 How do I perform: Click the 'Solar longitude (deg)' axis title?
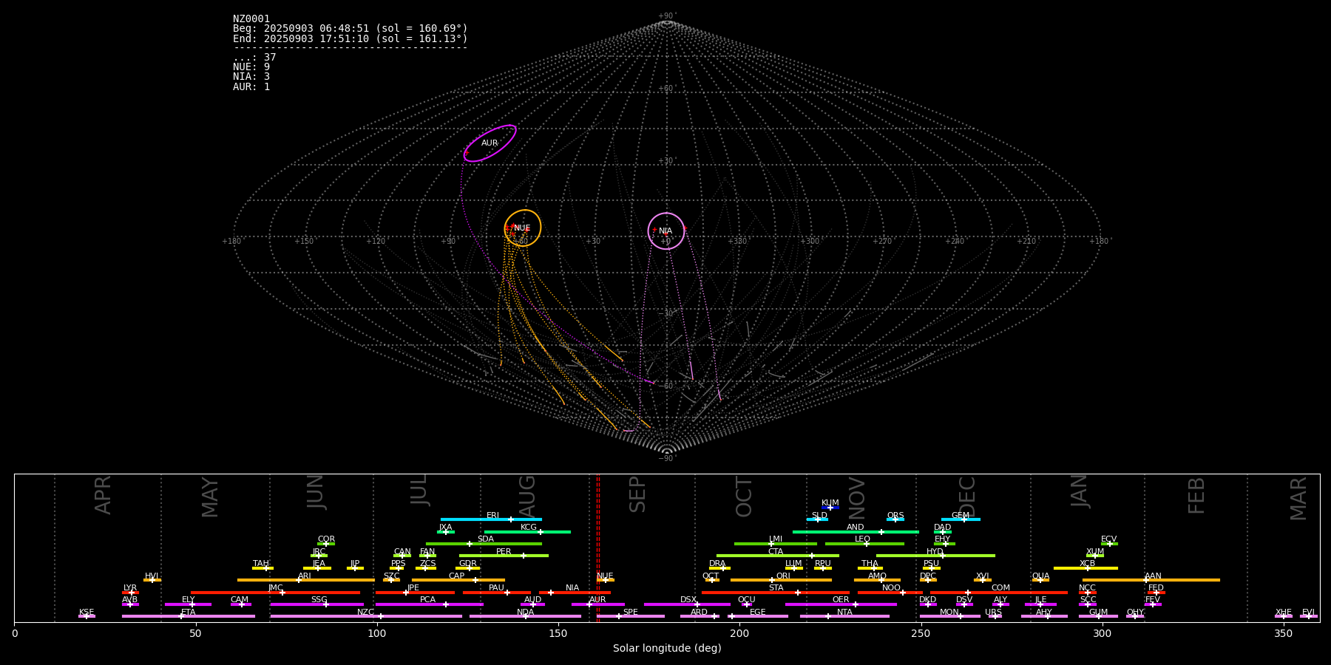(667, 649)
